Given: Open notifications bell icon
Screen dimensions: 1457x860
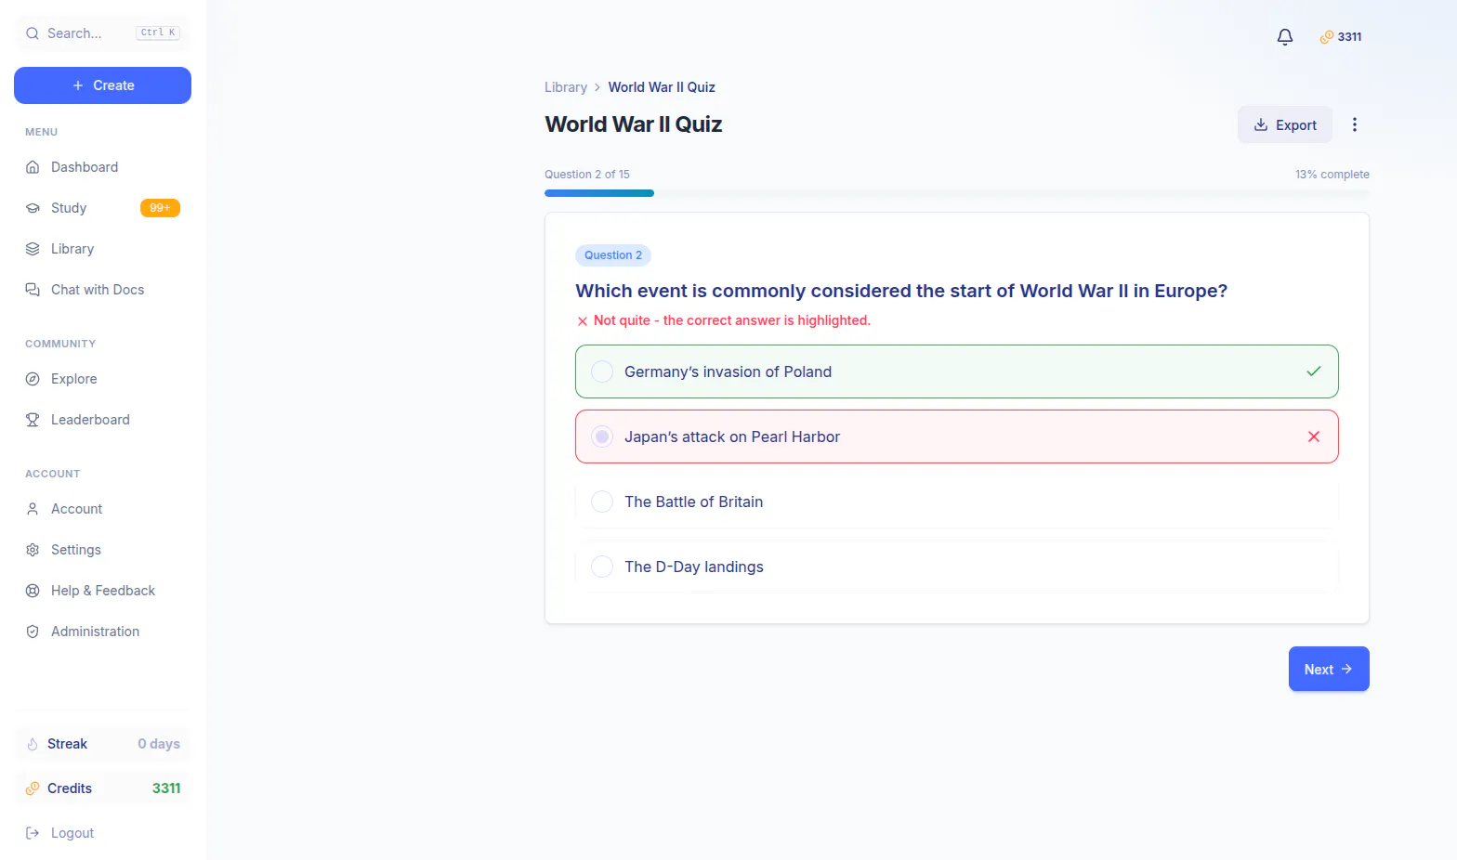Looking at the screenshot, I should 1285,37.
